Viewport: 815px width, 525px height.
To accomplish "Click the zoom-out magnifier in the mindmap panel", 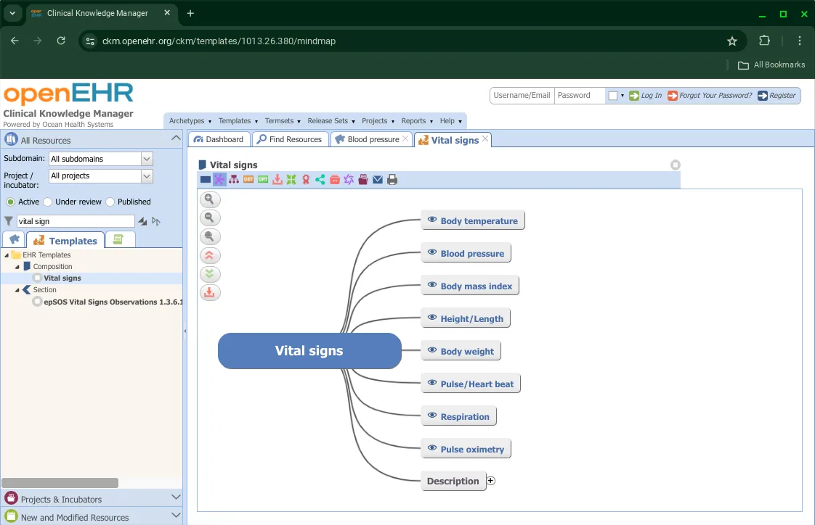I will point(210,218).
